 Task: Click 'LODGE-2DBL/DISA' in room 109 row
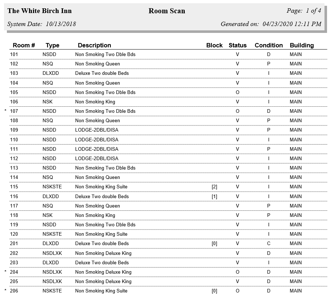97,130
